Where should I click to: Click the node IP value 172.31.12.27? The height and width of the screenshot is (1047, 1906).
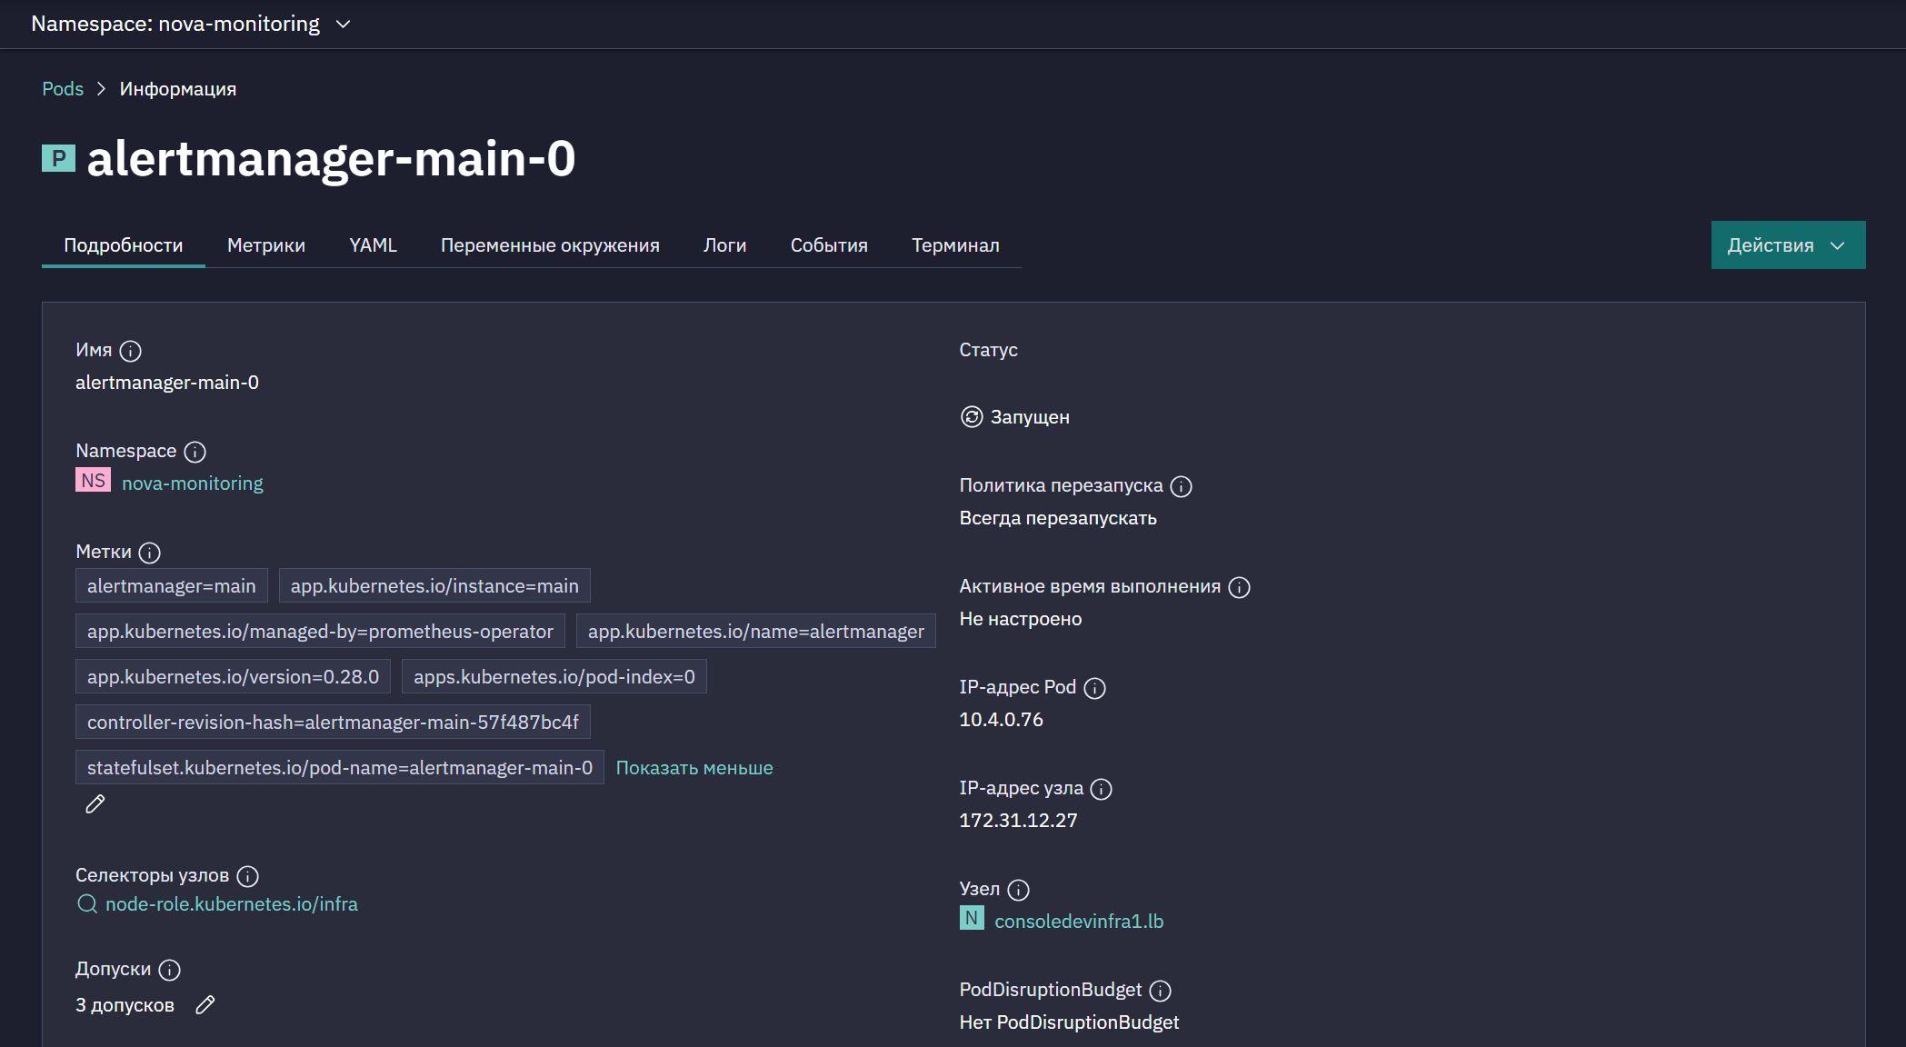point(1019,821)
